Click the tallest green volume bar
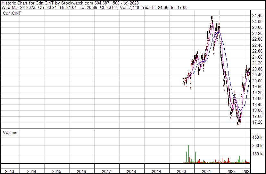 [188, 154]
